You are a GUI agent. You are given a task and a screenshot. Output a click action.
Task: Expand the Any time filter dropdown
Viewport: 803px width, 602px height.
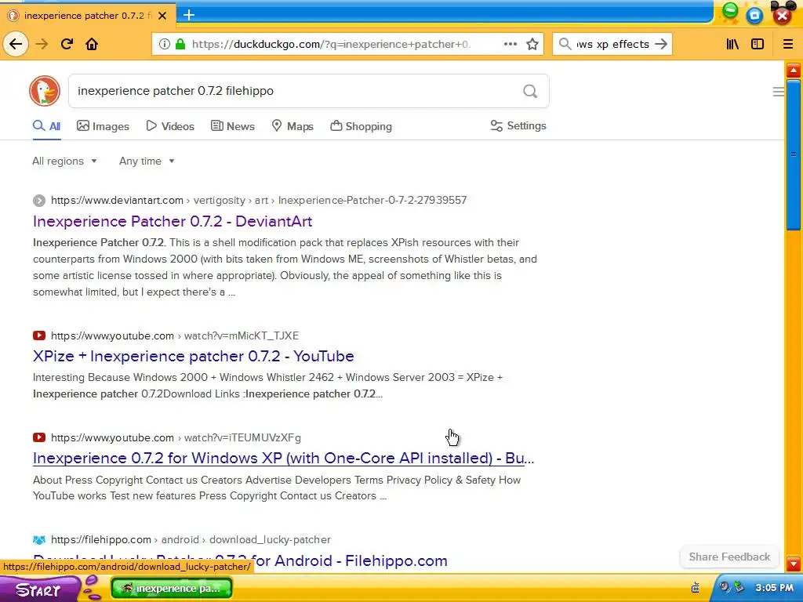coord(147,161)
